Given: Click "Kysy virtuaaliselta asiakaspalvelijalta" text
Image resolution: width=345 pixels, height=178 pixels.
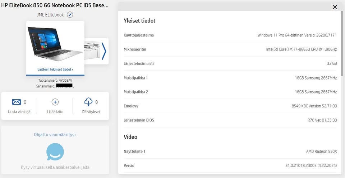Looking at the screenshot, I should click(55, 167).
